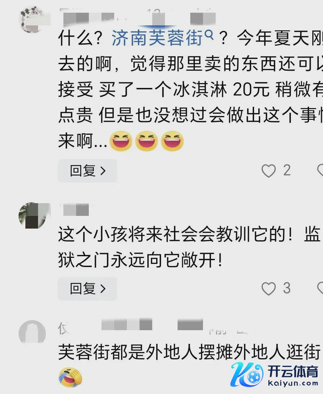Like the ice cream 20元 comment

tap(269, 171)
